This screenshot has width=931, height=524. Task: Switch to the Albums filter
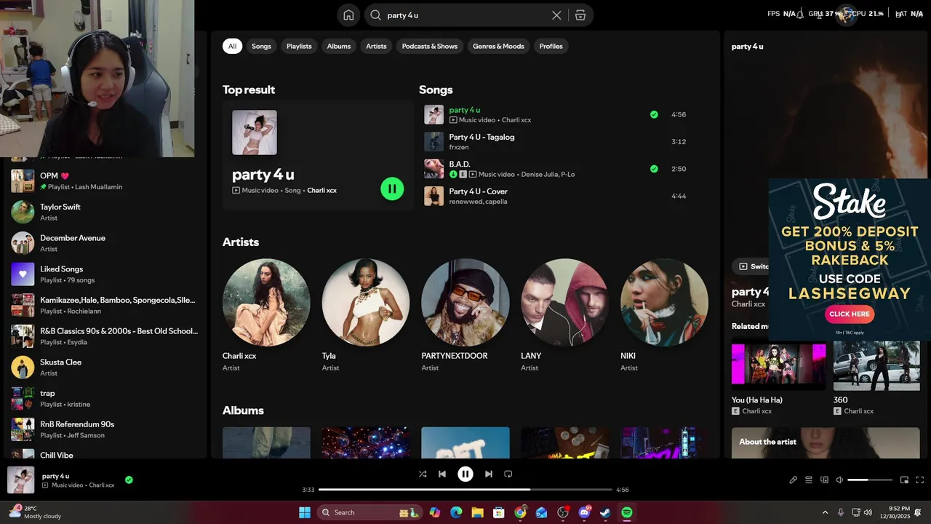[x=338, y=46]
